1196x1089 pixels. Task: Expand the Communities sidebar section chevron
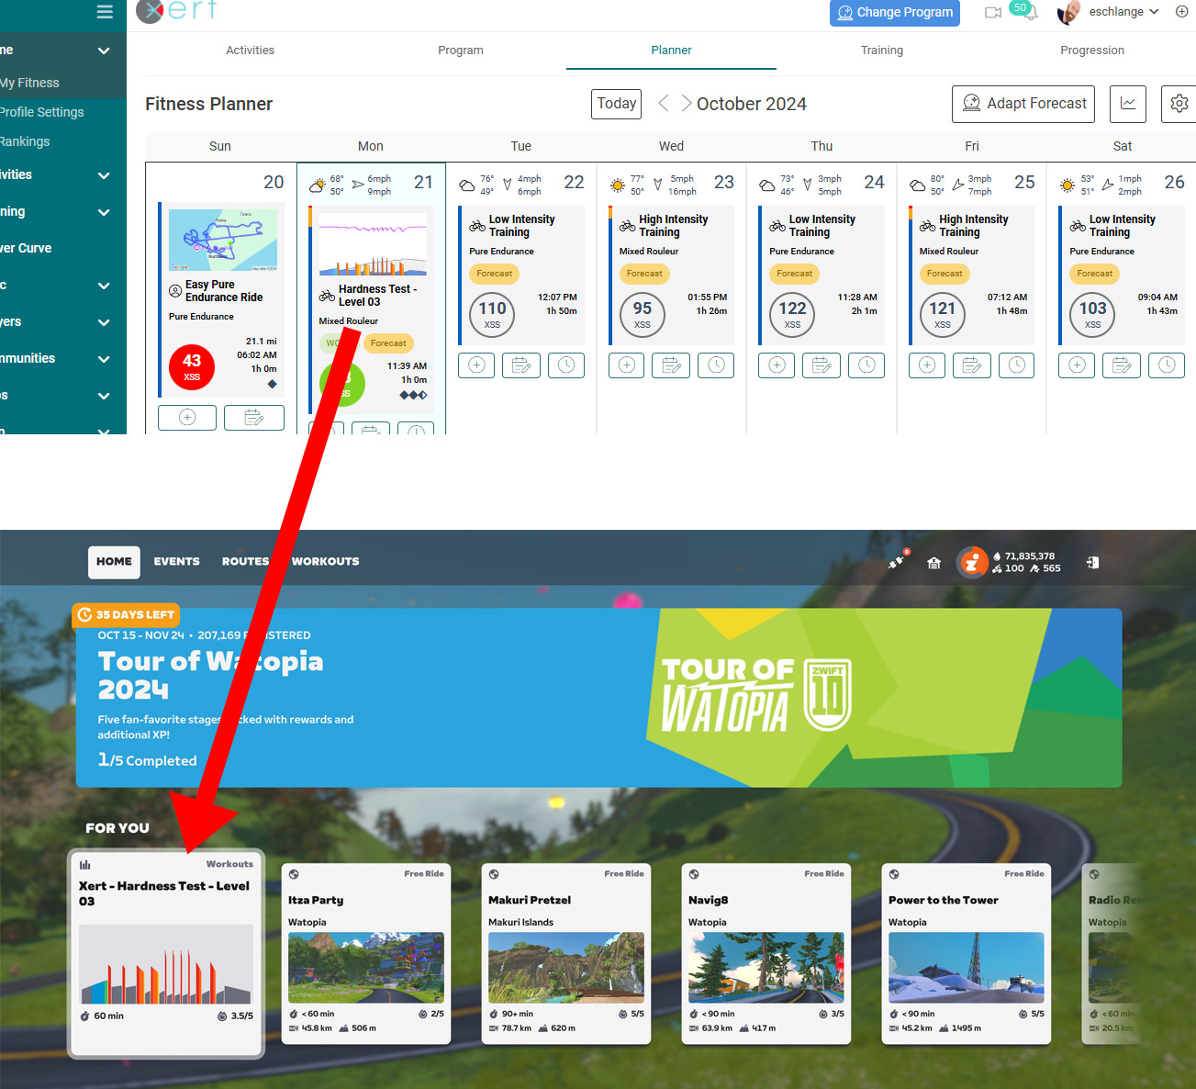tap(104, 359)
